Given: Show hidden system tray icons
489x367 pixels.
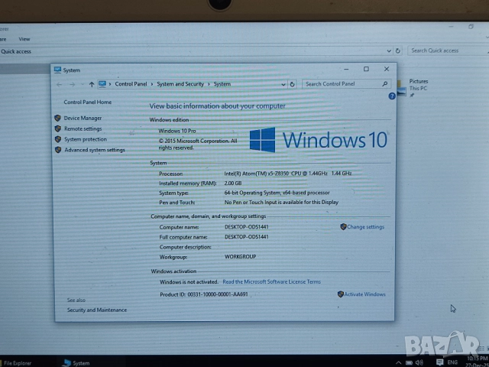Looking at the screenshot, I should pos(399,361).
